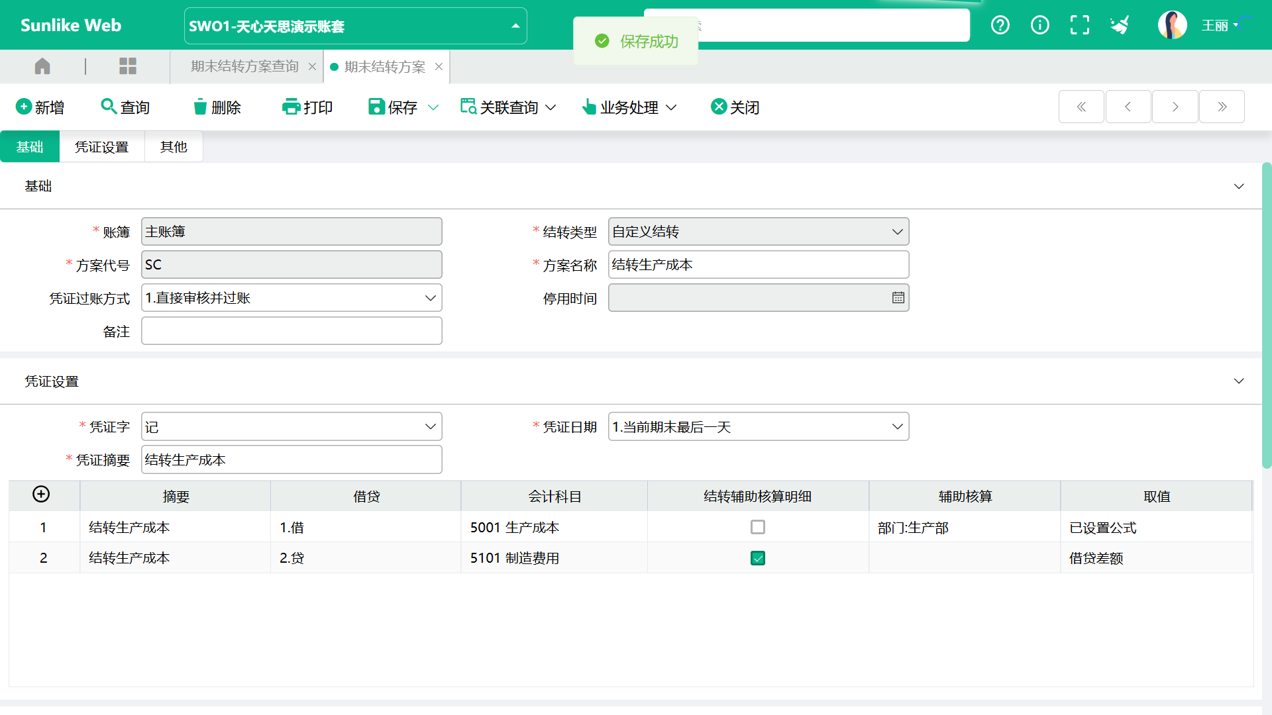The height and width of the screenshot is (715, 1272).
Task: Select row 2 number cell
Action: click(44, 558)
